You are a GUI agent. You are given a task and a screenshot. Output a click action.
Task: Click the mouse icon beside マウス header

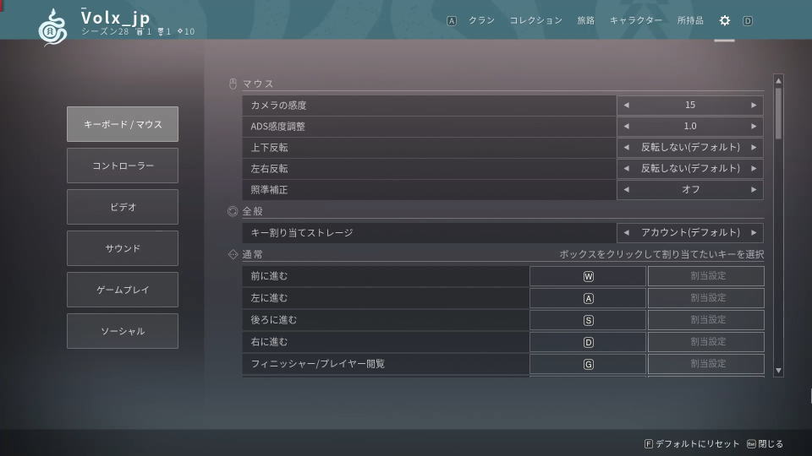click(233, 84)
